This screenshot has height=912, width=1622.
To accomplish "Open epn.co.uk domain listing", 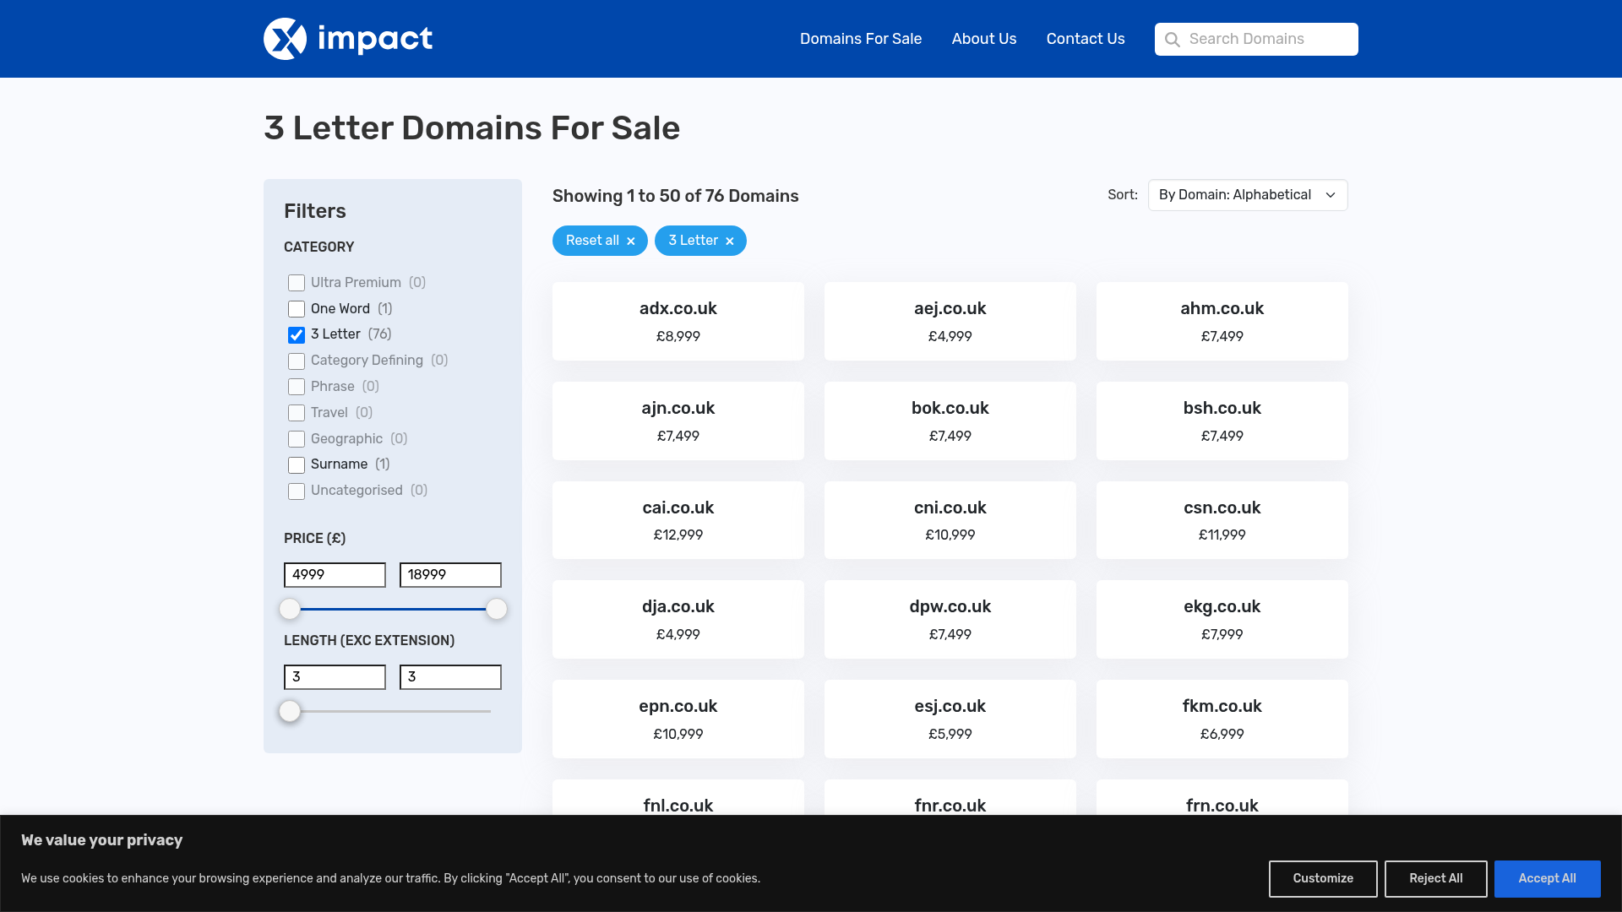I will [x=678, y=719].
